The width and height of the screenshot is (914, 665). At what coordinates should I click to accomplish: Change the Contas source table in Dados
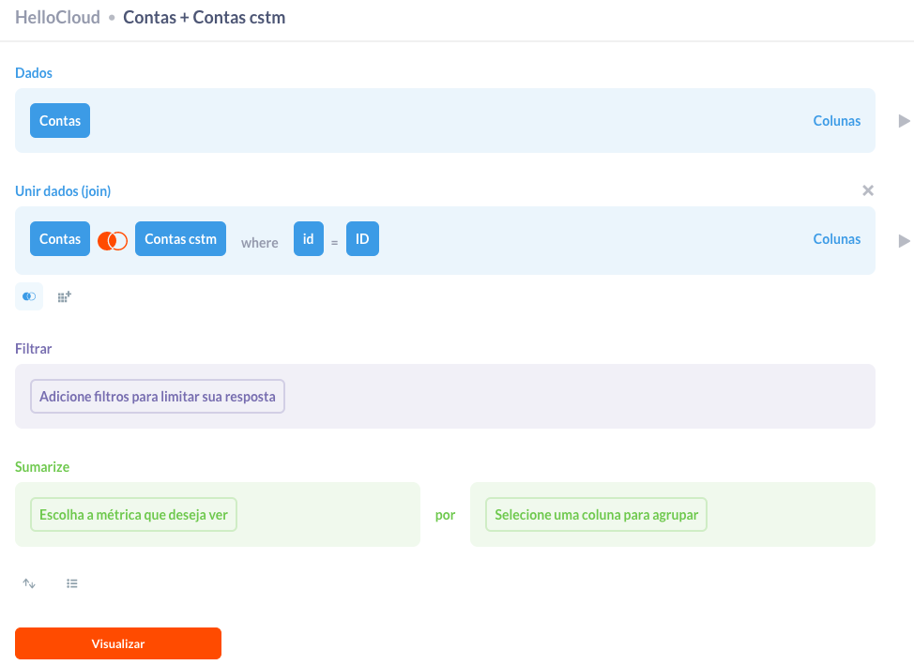[60, 121]
